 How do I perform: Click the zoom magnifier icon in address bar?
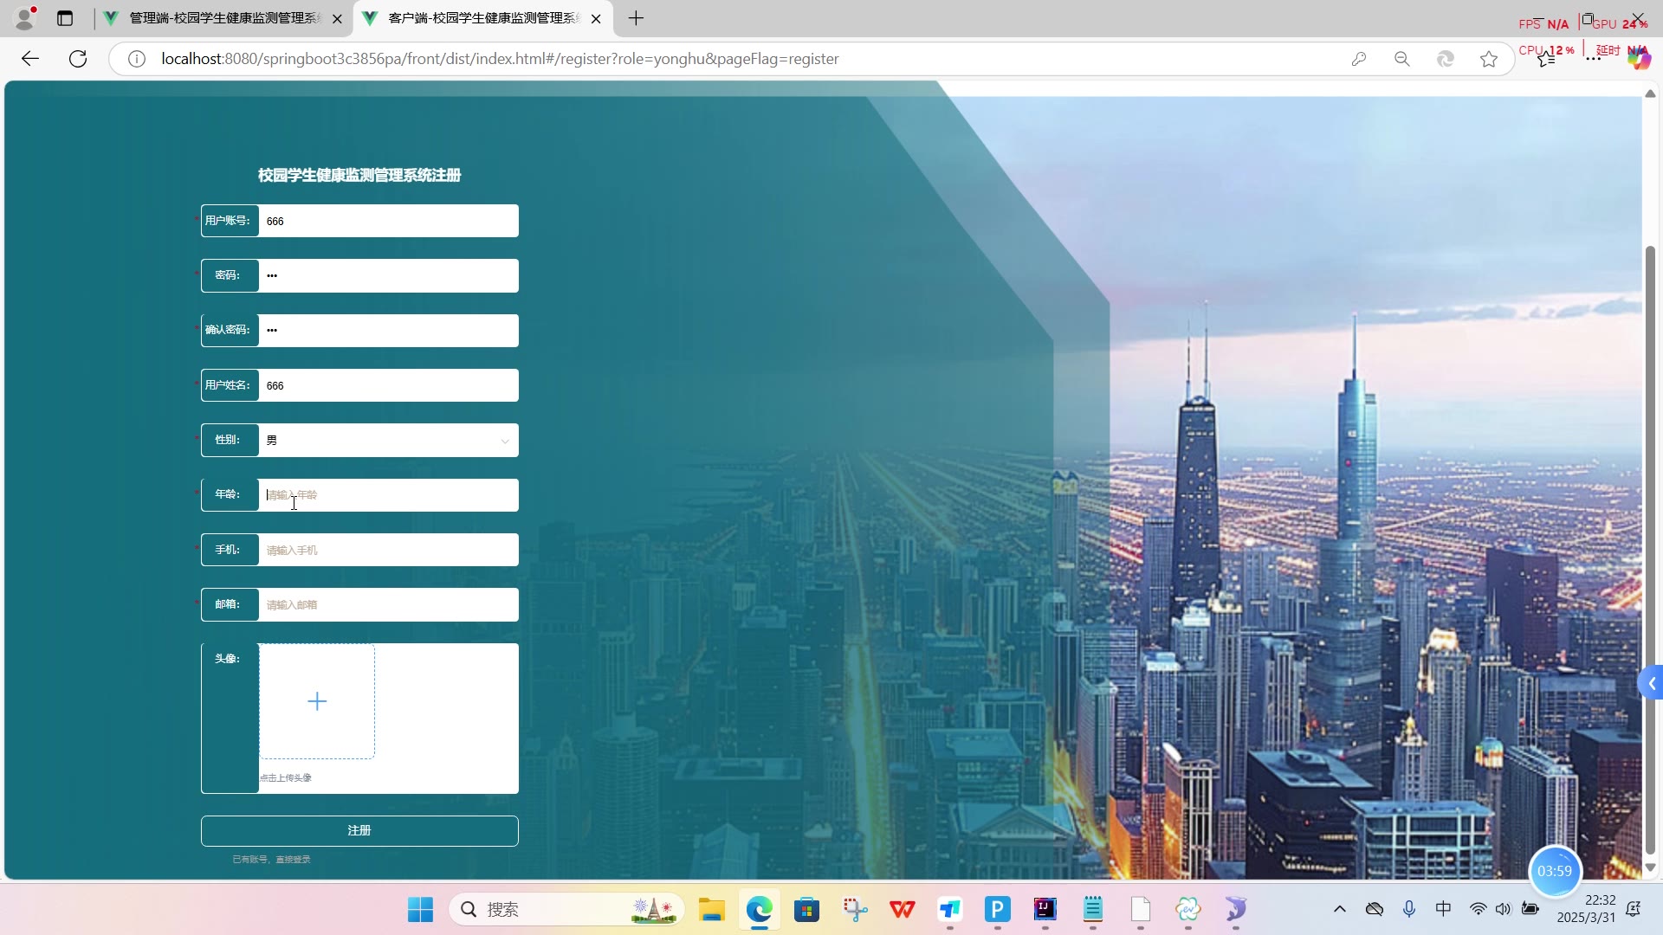coord(1401,59)
